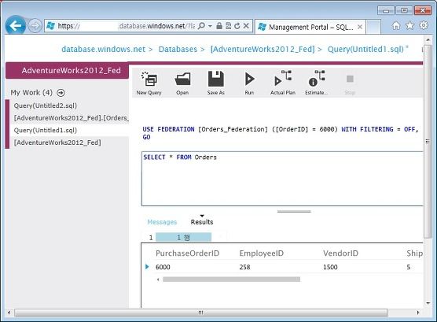Click the browser forward arrow
437x322 pixels.
coord(35,26)
